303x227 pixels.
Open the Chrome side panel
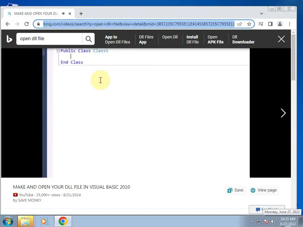pos(270,24)
